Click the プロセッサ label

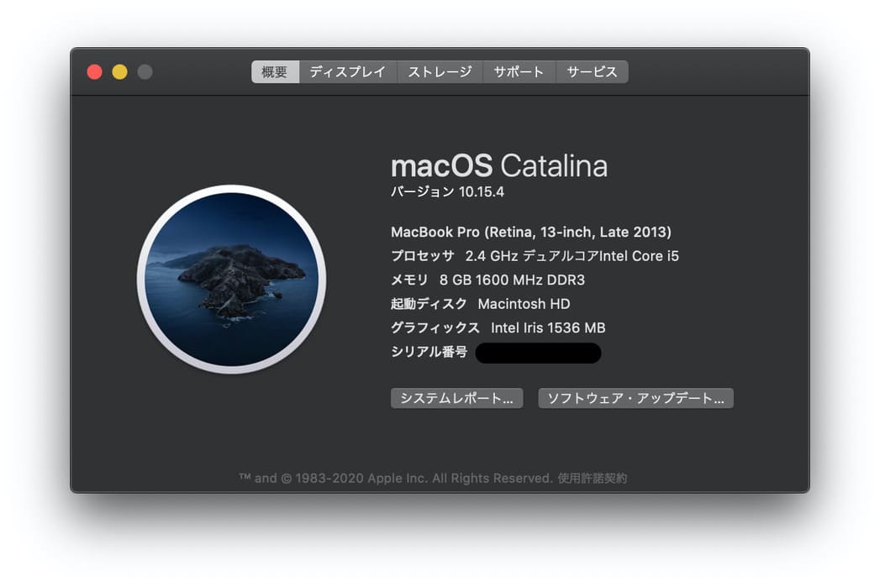[423, 256]
